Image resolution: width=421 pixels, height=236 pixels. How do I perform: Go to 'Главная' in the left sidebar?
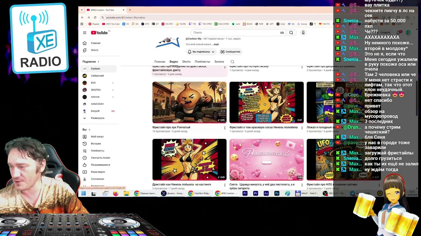(99, 43)
